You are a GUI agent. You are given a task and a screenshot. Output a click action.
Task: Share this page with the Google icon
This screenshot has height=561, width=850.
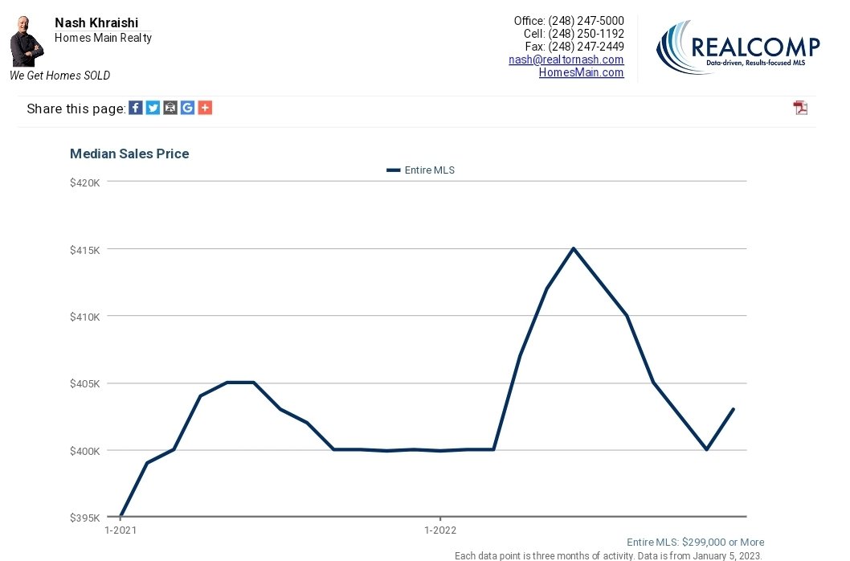[187, 107]
